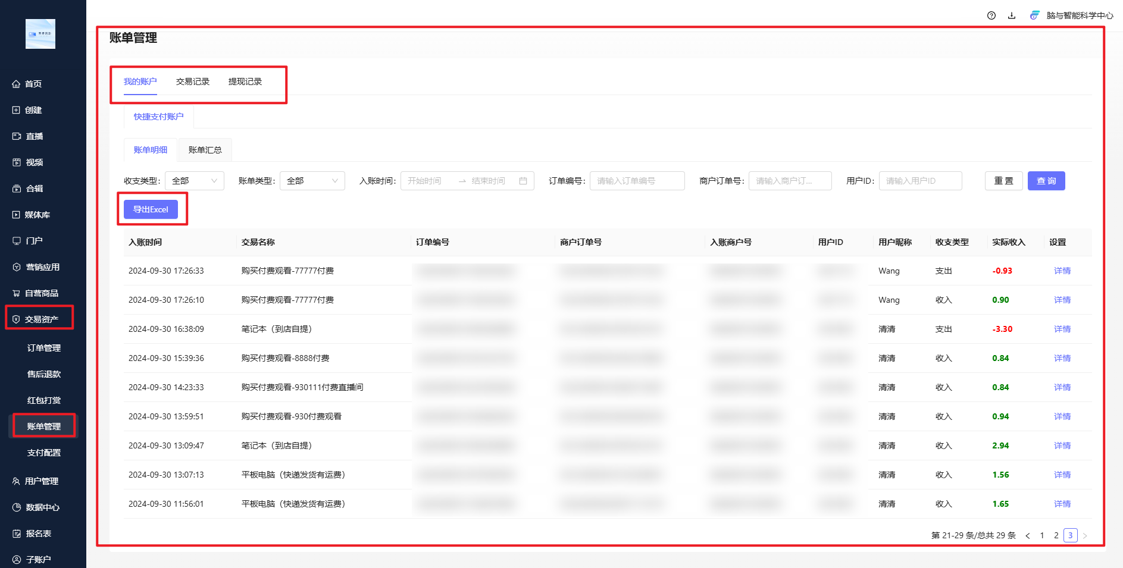Open 数据中心 data center in sidebar
Image resolution: width=1123 pixels, height=568 pixels.
click(x=42, y=507)
